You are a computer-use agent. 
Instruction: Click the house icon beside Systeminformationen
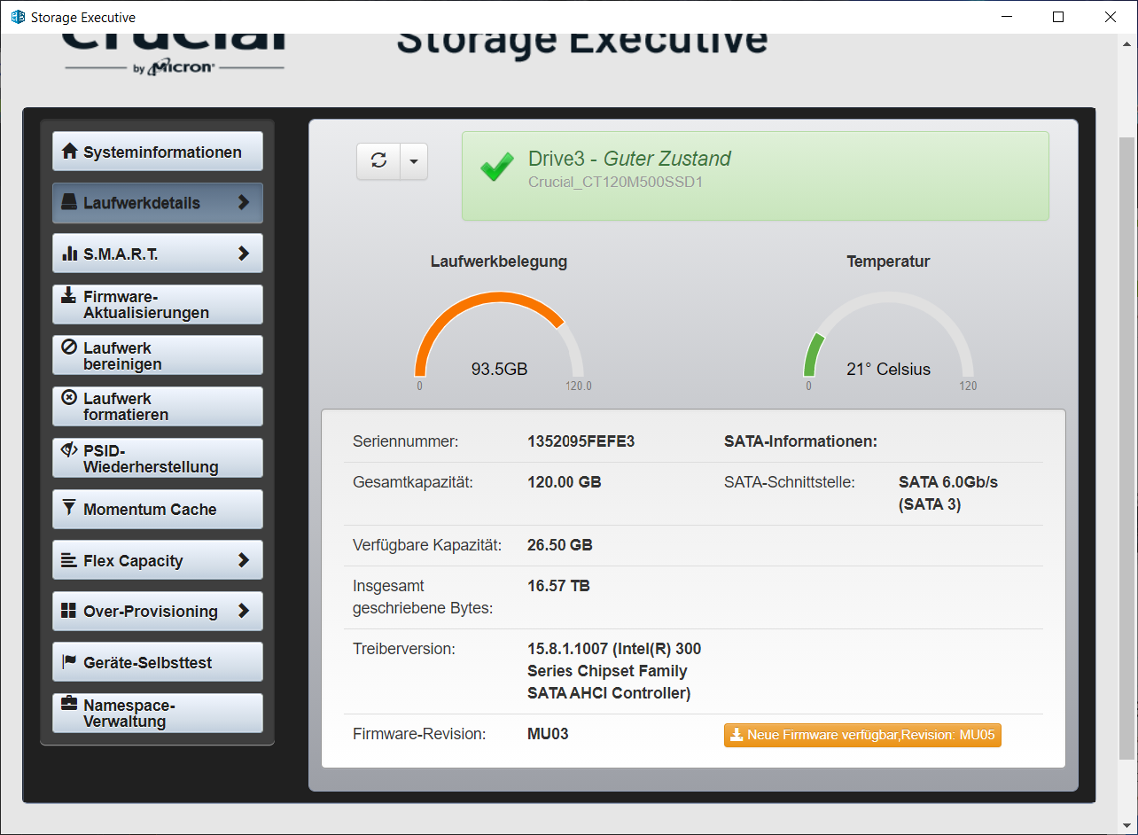pos(69,152)
